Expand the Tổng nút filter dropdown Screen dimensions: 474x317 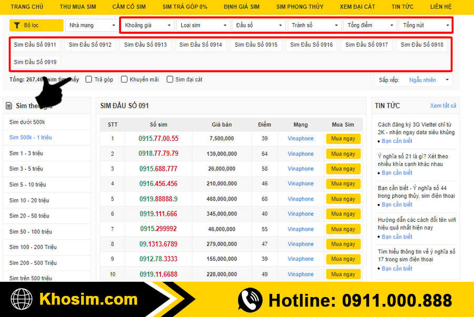[x=426, y=25]
